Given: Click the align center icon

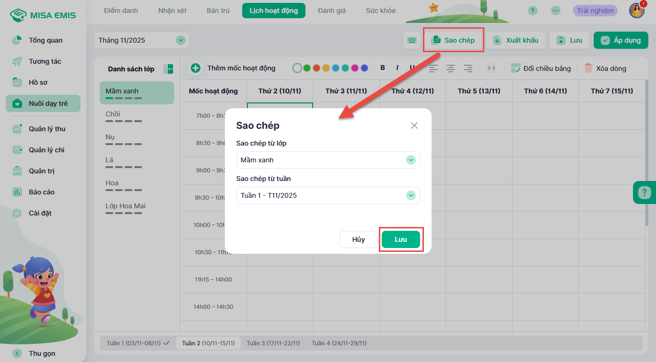Looking at the screenshot, I should pos(451,68).
